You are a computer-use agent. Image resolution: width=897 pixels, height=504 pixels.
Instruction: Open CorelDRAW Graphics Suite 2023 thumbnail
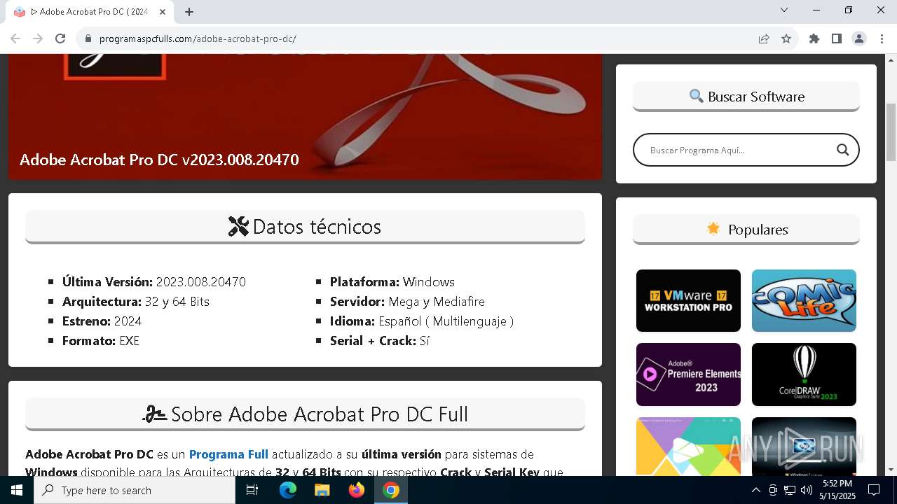pyautogui.click(x=804, y=374)
